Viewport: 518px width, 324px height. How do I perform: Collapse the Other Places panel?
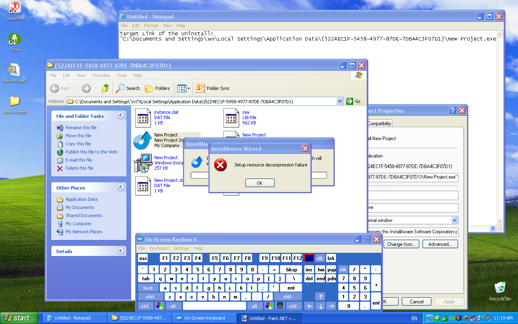pos(120,188)
